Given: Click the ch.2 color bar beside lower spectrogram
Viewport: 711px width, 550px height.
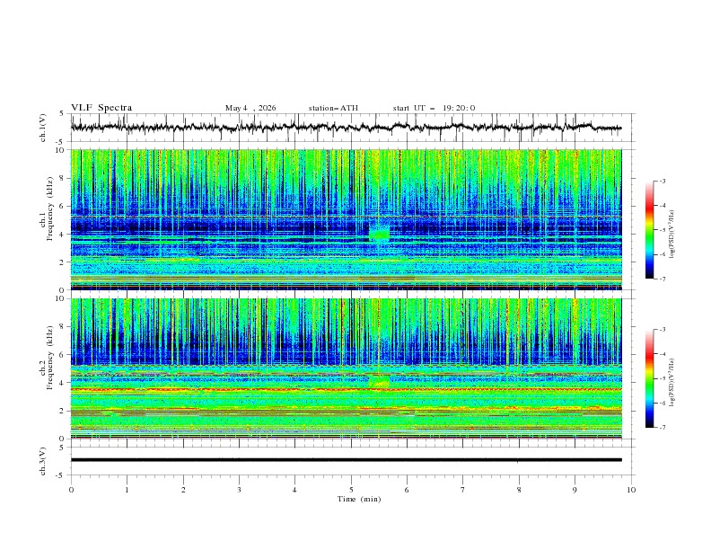Looking at the screenshot, I should tap(649, 378).
